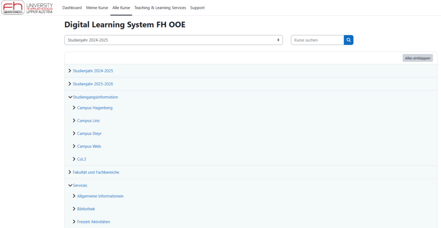441x228 pixels.
Task: Expand the Studienjahr 2025-2026 category chevron
Action: (70, 84)
